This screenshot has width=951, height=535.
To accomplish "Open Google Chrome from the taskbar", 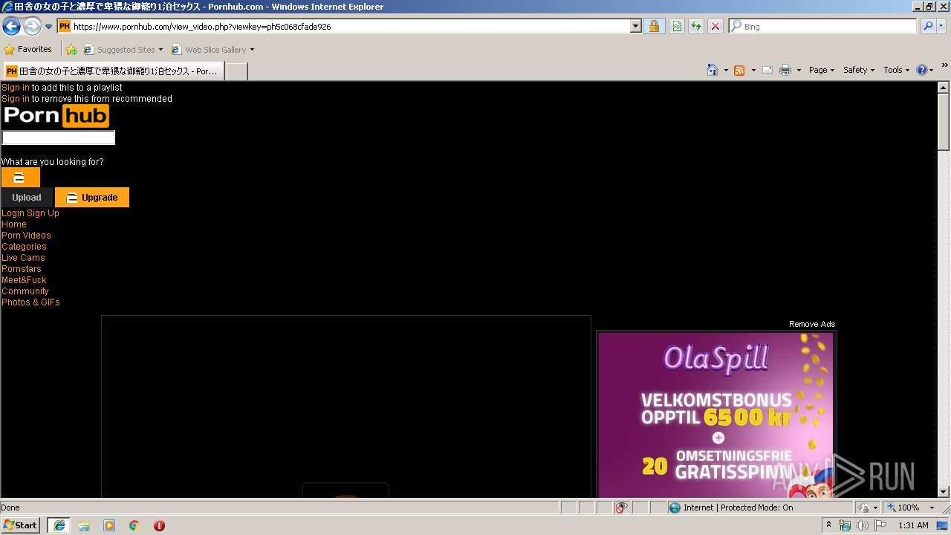I will (134, 525).
